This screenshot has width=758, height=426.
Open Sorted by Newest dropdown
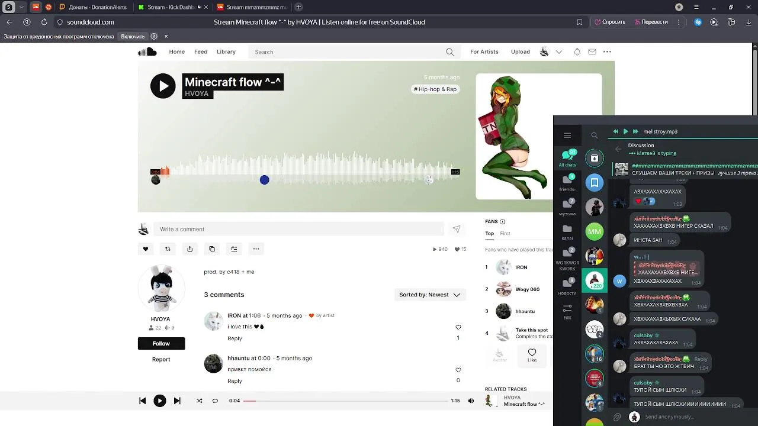coord(430,295)
